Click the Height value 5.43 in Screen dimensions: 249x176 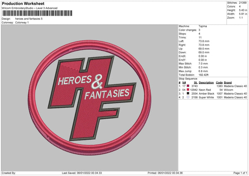[x=243, y=10]
